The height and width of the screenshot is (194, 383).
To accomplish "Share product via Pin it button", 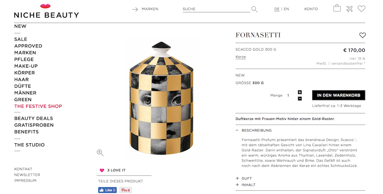I will [126, 190].
